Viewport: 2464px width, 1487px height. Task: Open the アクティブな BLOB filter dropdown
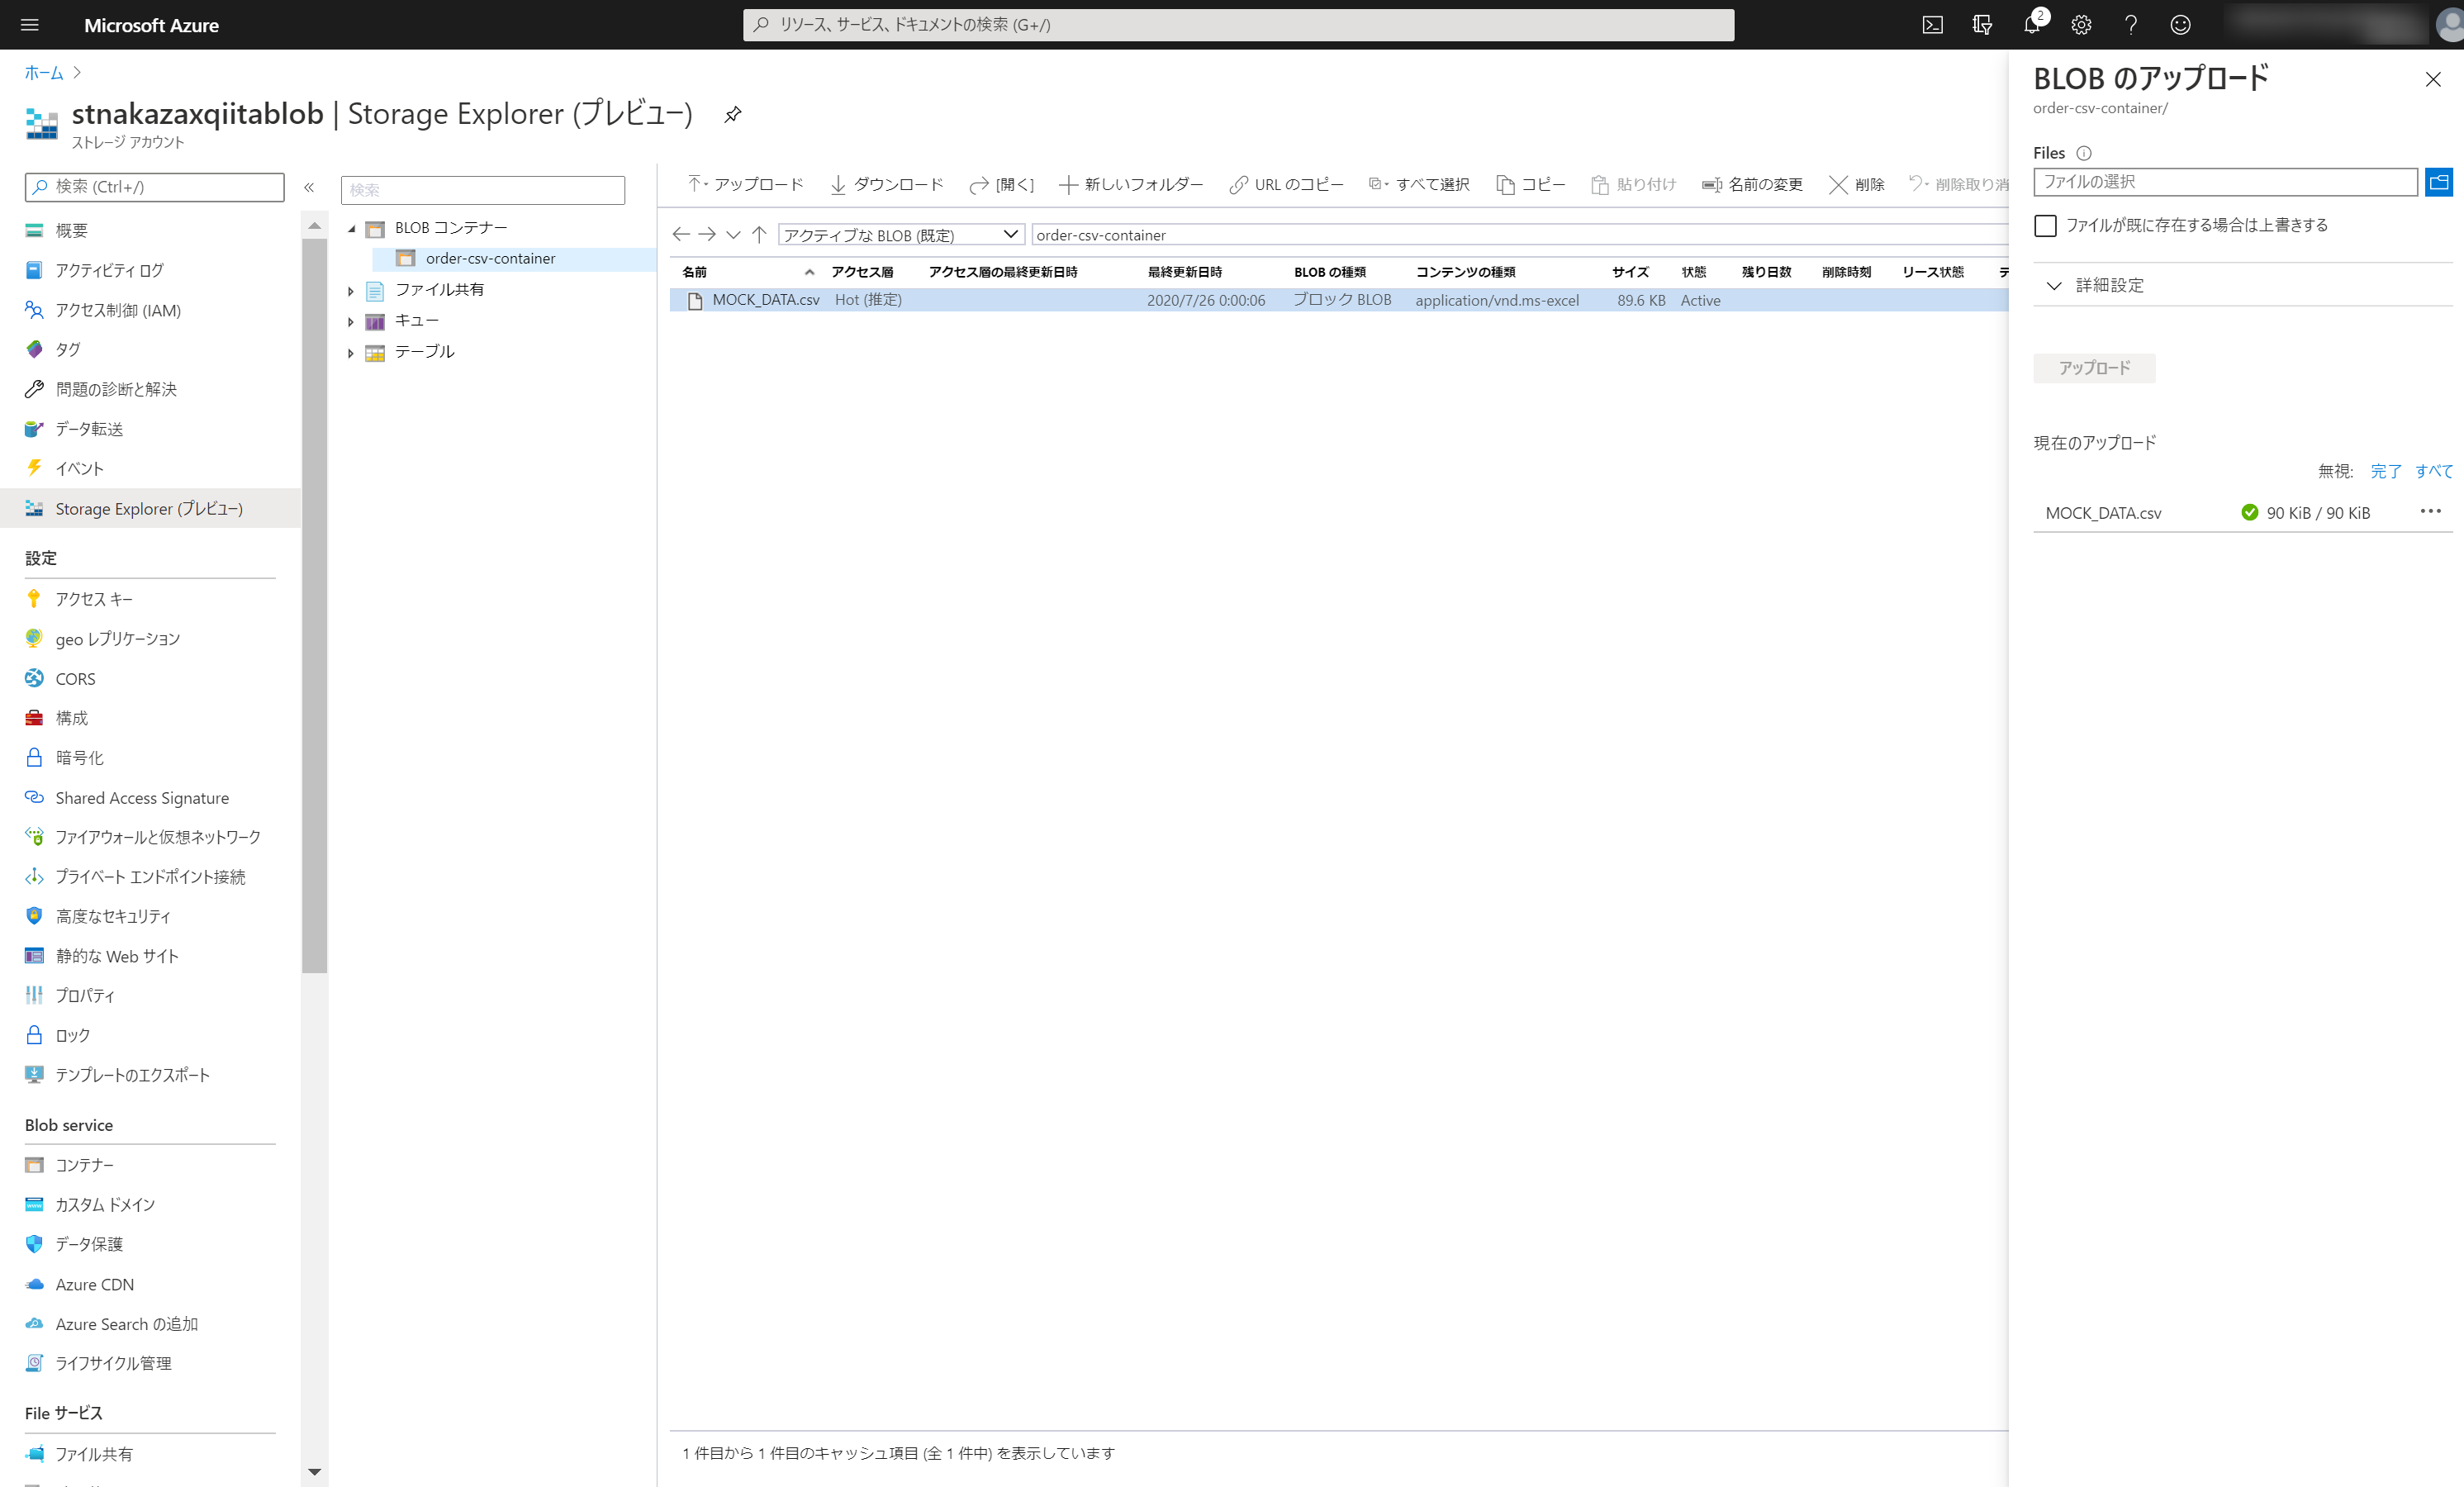(900, 234)
